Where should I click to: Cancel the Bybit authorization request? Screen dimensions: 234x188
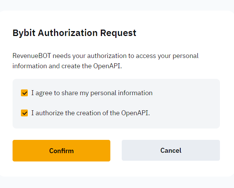171,150
